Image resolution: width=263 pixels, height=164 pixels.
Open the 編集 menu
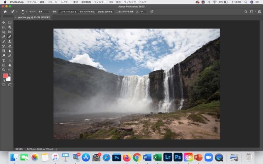(42, 2)
